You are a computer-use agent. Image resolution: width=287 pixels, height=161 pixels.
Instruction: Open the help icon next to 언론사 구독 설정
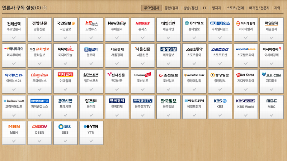pyautogui.click(x=44, y=8)
